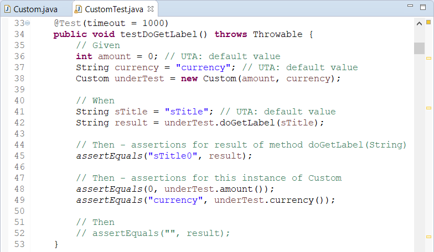
Task: Collapse the fold marker on line 33
Action: [28, 23]
